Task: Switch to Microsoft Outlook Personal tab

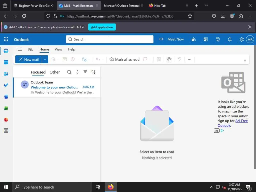Action: (x=123, y=5)
